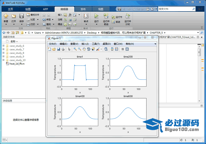The height and width of the screenshot is (144, 206).
Task: Click the smart indent icon
Action: pyautogui.click(x=65, y=24)
